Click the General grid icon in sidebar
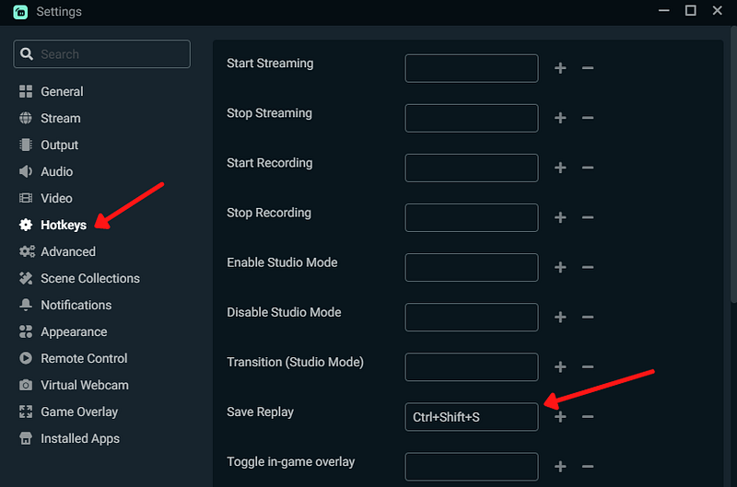 tap(26, 92)
